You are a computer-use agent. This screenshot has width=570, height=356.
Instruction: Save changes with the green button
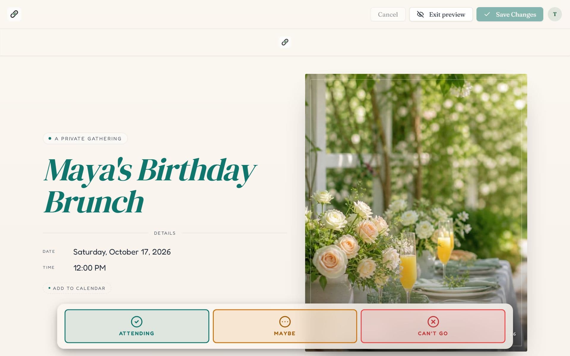coord(510,14)
